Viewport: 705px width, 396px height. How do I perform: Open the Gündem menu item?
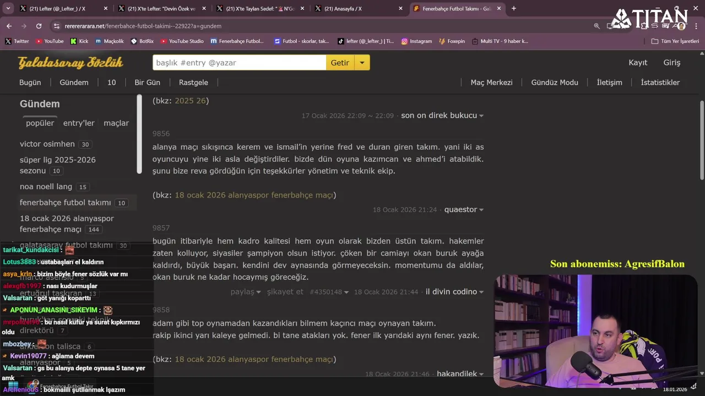tap(74, 82)
